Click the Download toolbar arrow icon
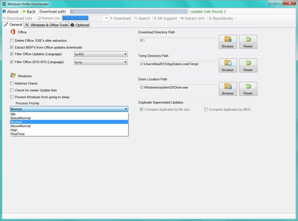Viewport: 298px width, 221px height. [111, 18]
